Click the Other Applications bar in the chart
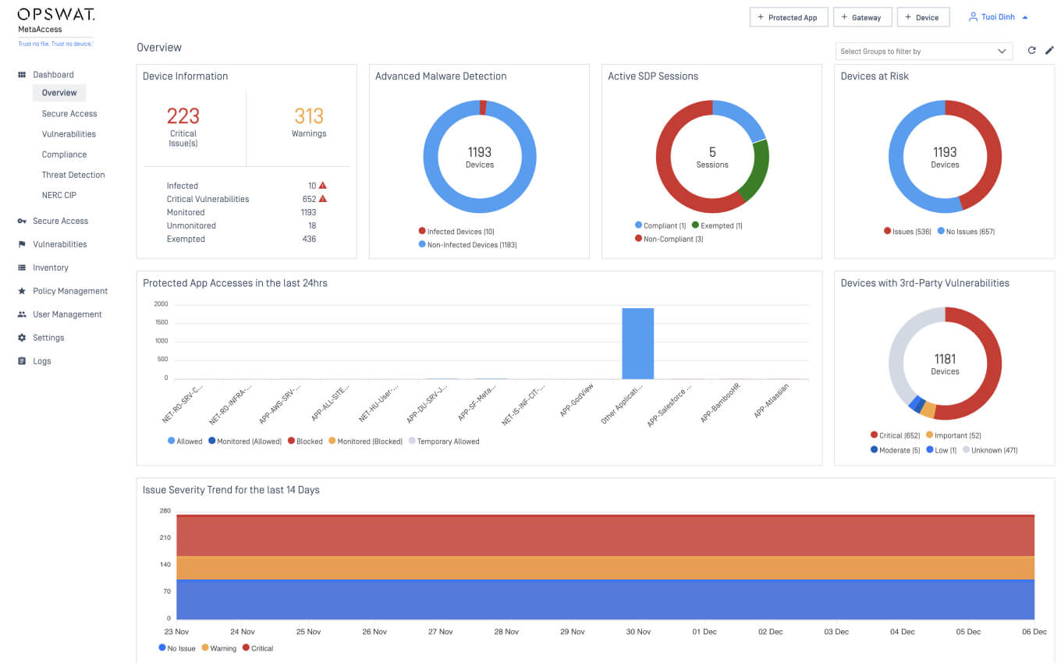The image size is (1061, 663). coord(637,343)
